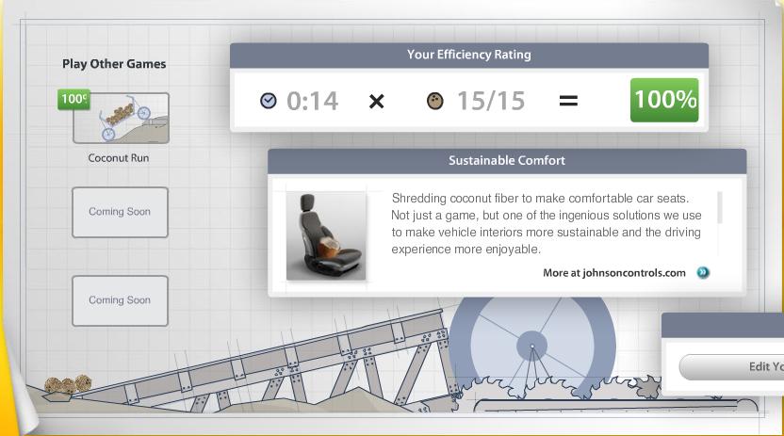The height and width of the screenshot is (436, 784).
Task: Click the coconut icon beside 15/15
Action: 434,100
